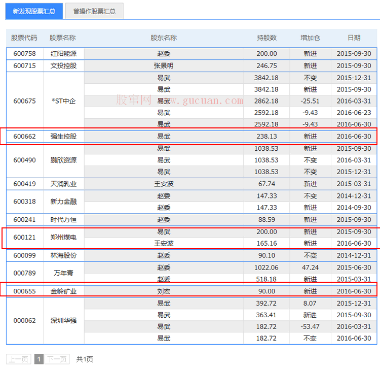Click stock code 000789
380x367 pixels.
[x=24, y=273]
